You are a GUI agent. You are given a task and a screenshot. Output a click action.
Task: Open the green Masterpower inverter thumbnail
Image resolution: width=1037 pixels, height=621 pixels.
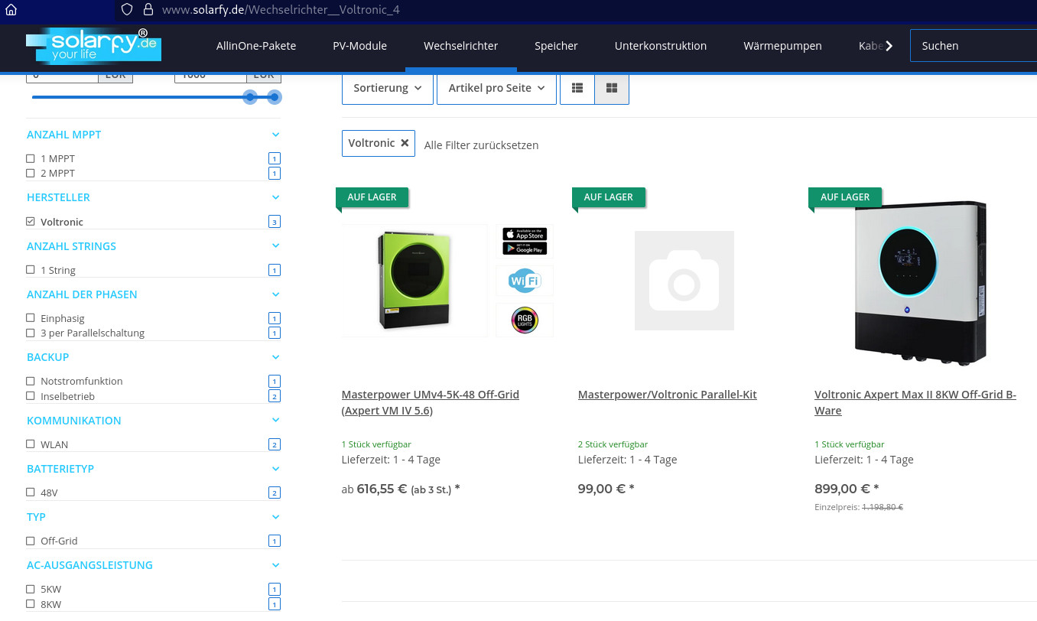[x=414, y=281]
